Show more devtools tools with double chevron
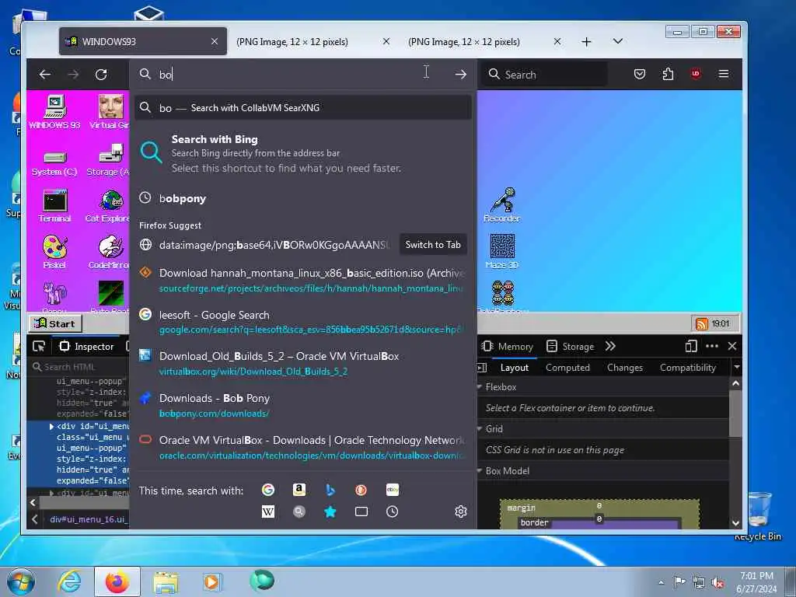The height and width of the screenshot is (597, 796). (610, 346)
